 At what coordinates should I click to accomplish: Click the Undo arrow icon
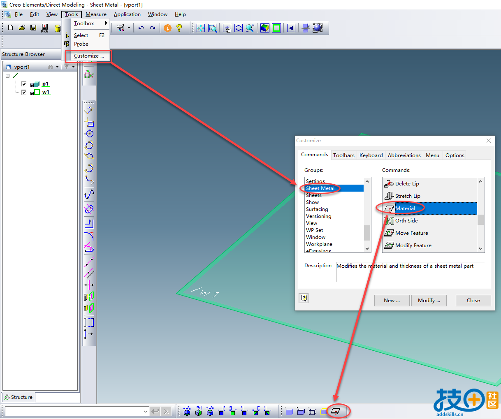click(141, 28)
